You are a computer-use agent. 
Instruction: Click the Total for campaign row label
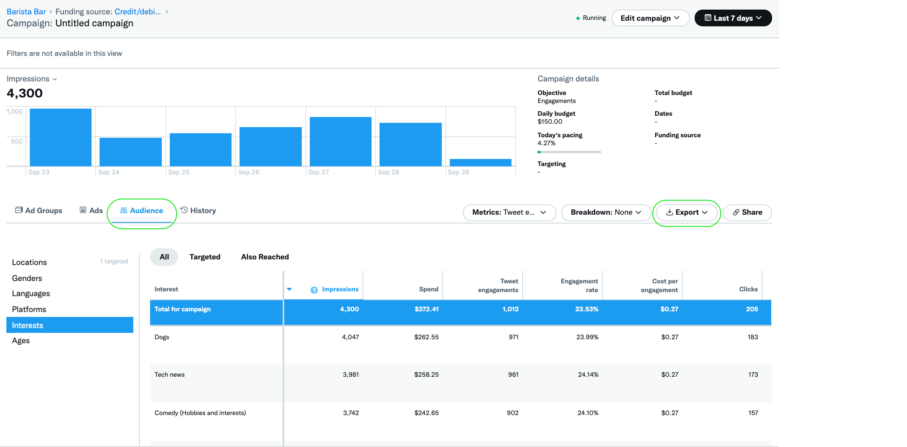click(x=182, y=309)
